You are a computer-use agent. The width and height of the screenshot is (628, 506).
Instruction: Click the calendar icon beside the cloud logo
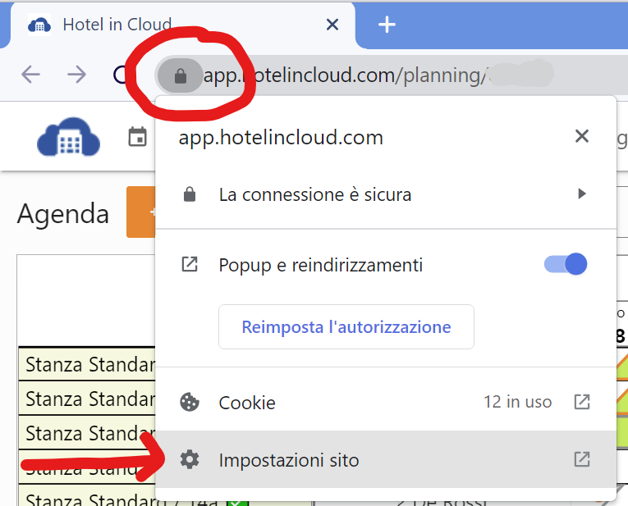(137, 137)
